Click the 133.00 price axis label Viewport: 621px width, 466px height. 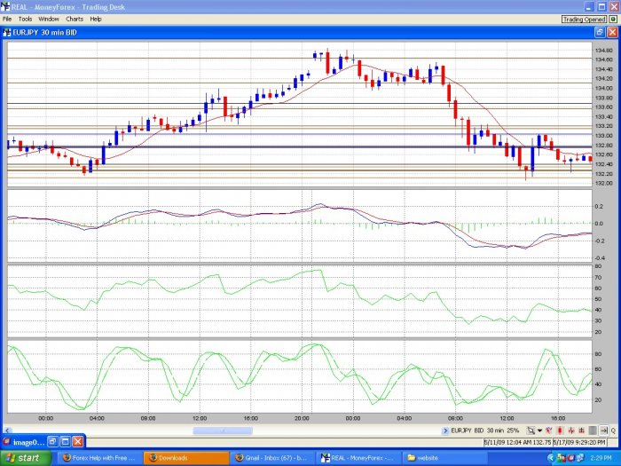602,136
